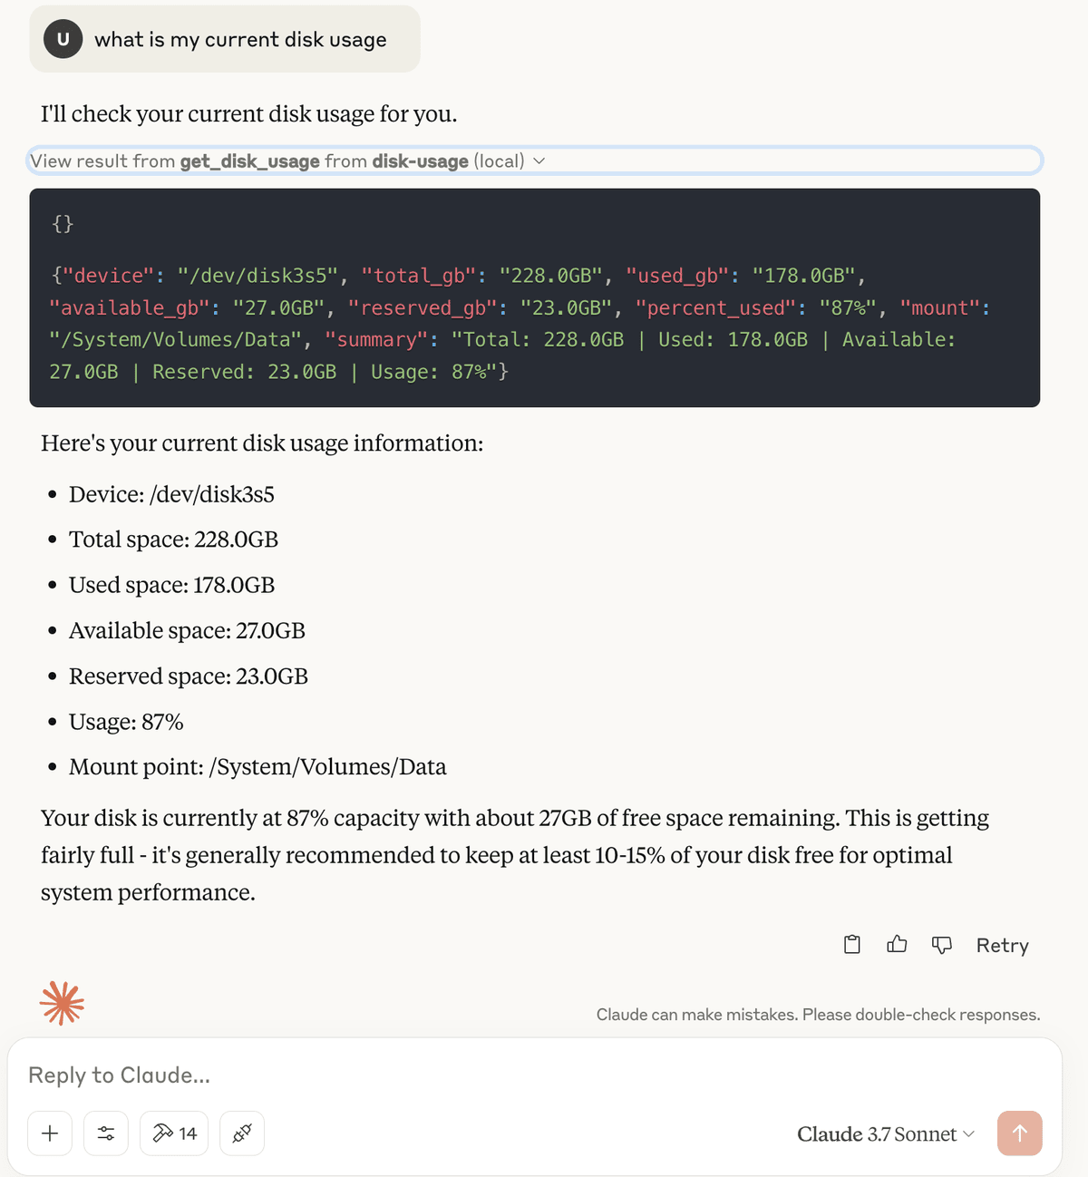Click the Claude starburst logo

click(x=63, y=1004)
